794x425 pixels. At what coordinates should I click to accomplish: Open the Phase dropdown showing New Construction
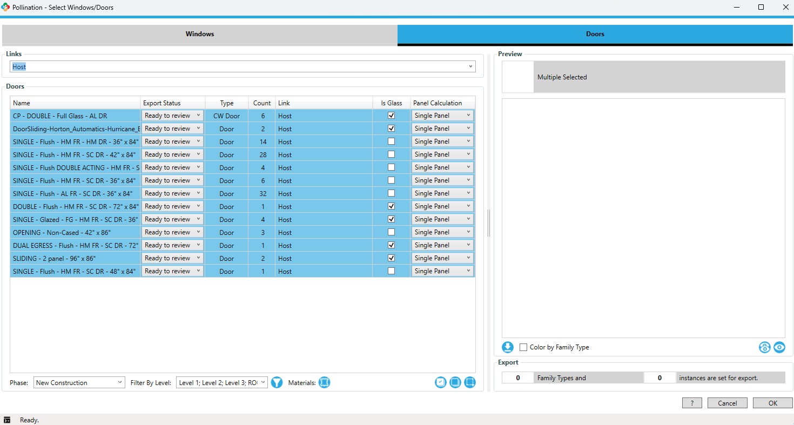pos(79,382)
